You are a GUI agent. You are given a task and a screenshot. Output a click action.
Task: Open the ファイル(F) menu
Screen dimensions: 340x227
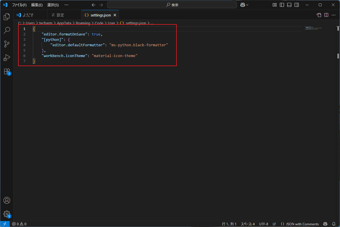(19, 5)
